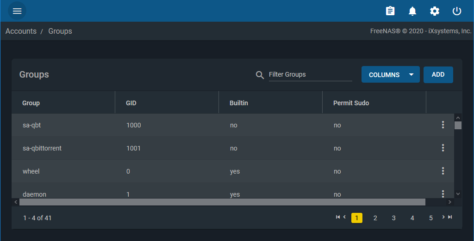Click the filter search magnifier icon
Viewport: 474px width, 241px height.
pyautogui.click(x=260, y=75)
